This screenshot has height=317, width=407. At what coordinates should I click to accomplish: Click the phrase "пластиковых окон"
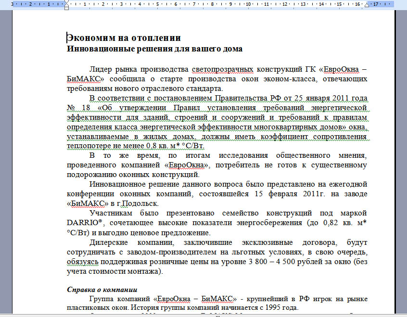click(98, 308)
